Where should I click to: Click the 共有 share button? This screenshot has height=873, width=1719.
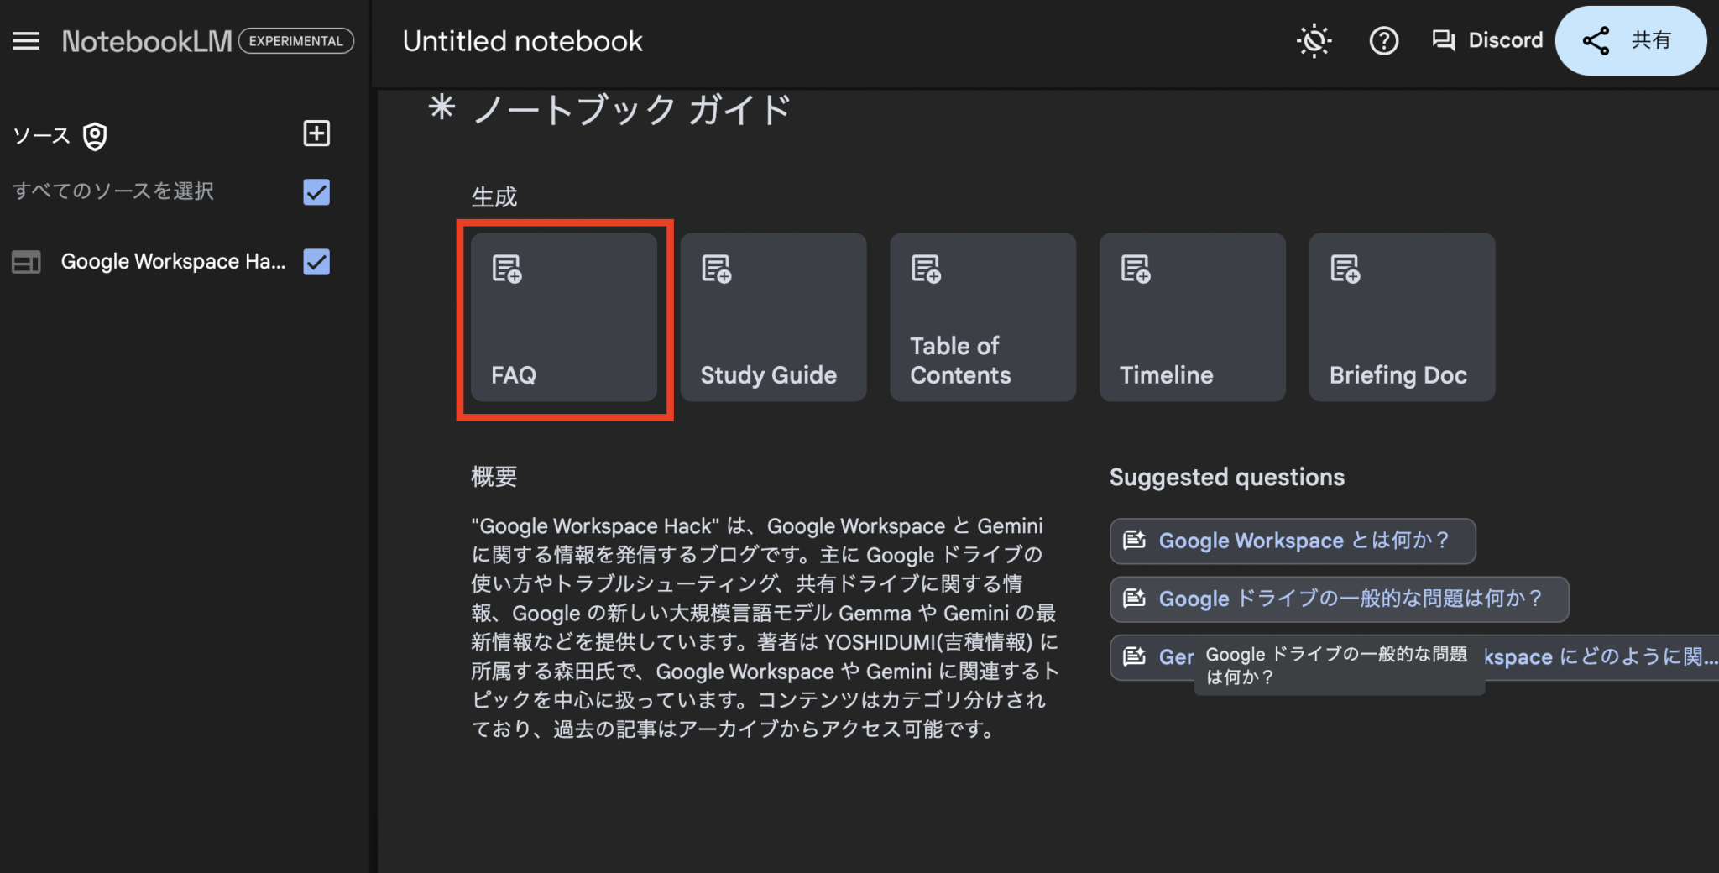click(x=1630, y=40)
